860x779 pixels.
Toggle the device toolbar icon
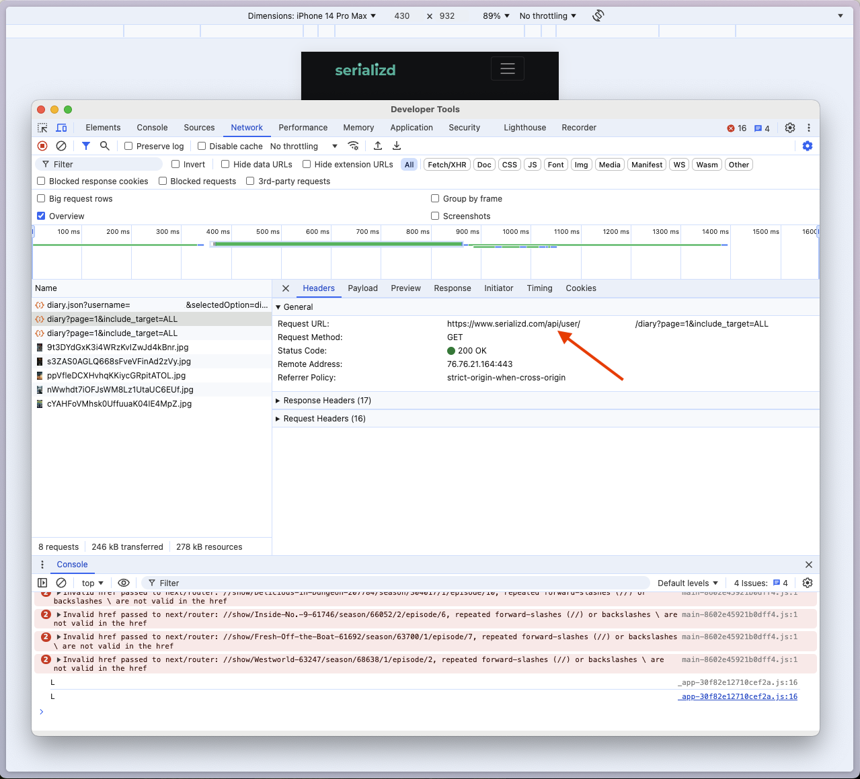pos(61,127)
